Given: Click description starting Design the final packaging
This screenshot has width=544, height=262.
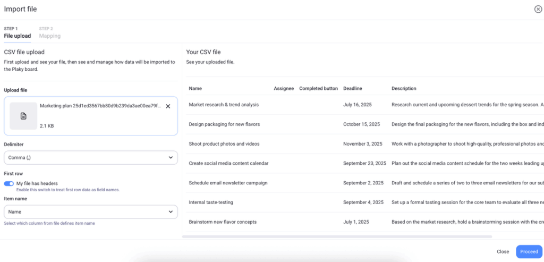Looking at the screenshot, I should coord(467,124).
